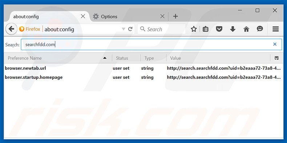Reload the current page
The width and height of the screenshot is (287, 143).
click(x=130, y=29)
